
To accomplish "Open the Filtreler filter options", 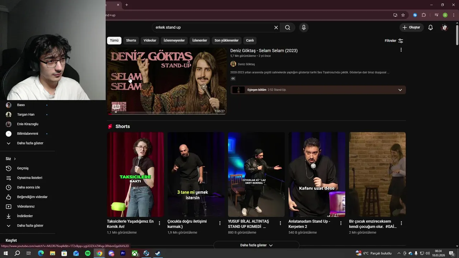I will (x=394, y=41).
